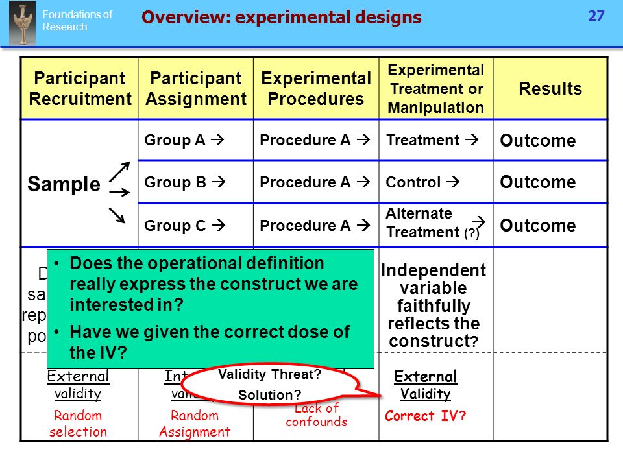Click the red 'Random Assignment' text
This screenshot has width=623, height=467.
pyautogui.click(x=195, y=424)
